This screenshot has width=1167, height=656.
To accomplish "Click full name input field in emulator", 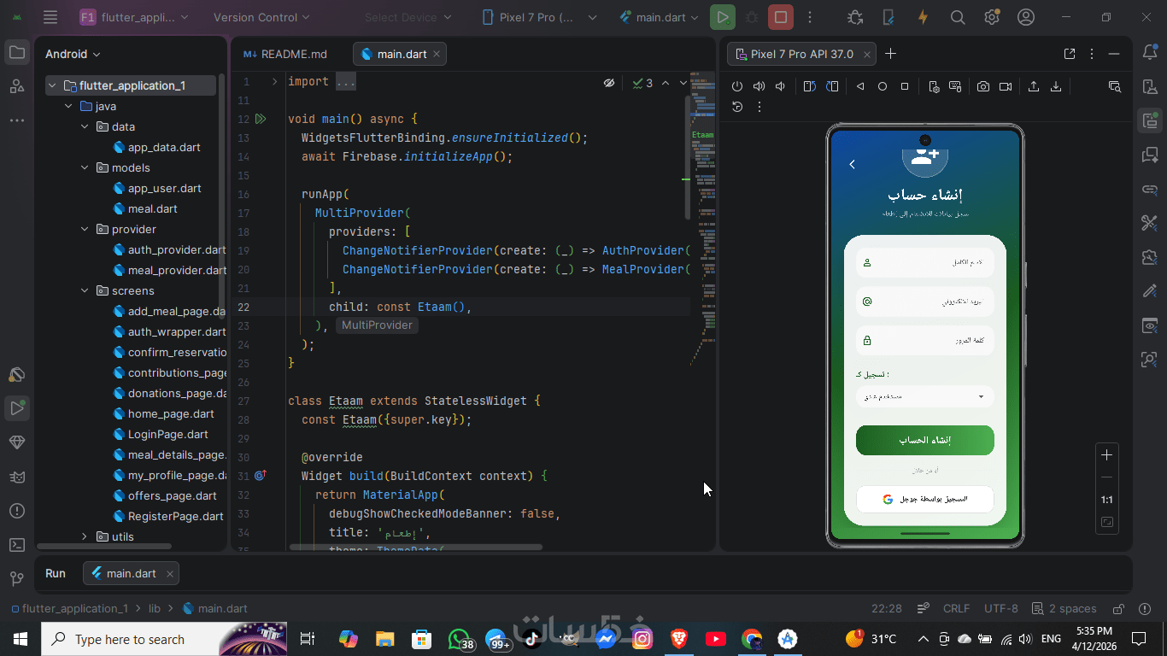I will pos(924,262).
